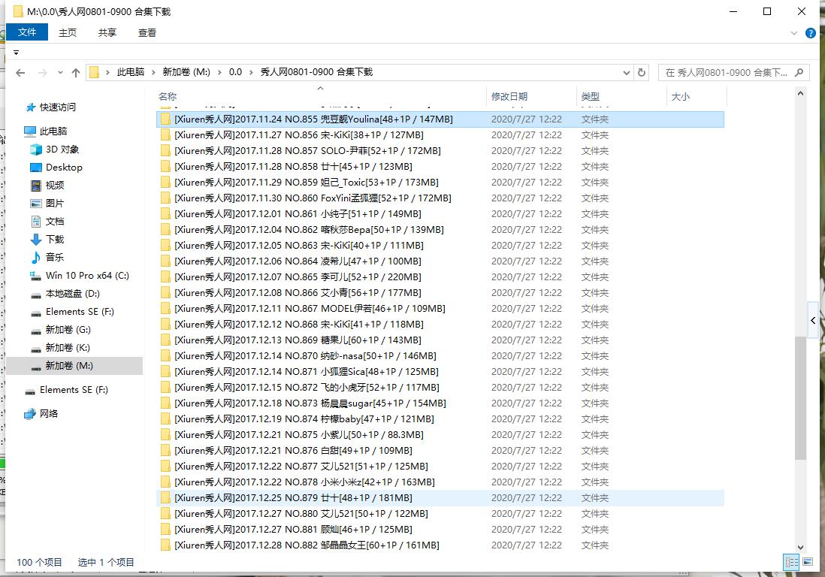825x577 pixels.
Task: Select folder name NO.870 纳砂-nasa
Action: 305,356
